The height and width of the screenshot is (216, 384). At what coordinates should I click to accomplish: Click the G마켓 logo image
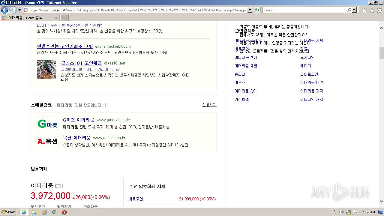coord(47,124)
